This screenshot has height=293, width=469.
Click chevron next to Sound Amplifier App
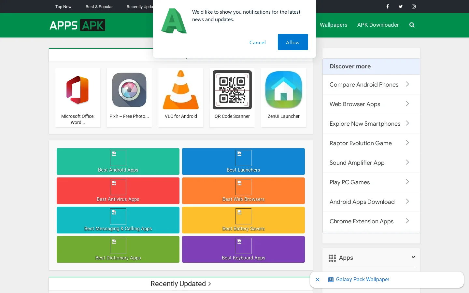(x=407, y=162)
